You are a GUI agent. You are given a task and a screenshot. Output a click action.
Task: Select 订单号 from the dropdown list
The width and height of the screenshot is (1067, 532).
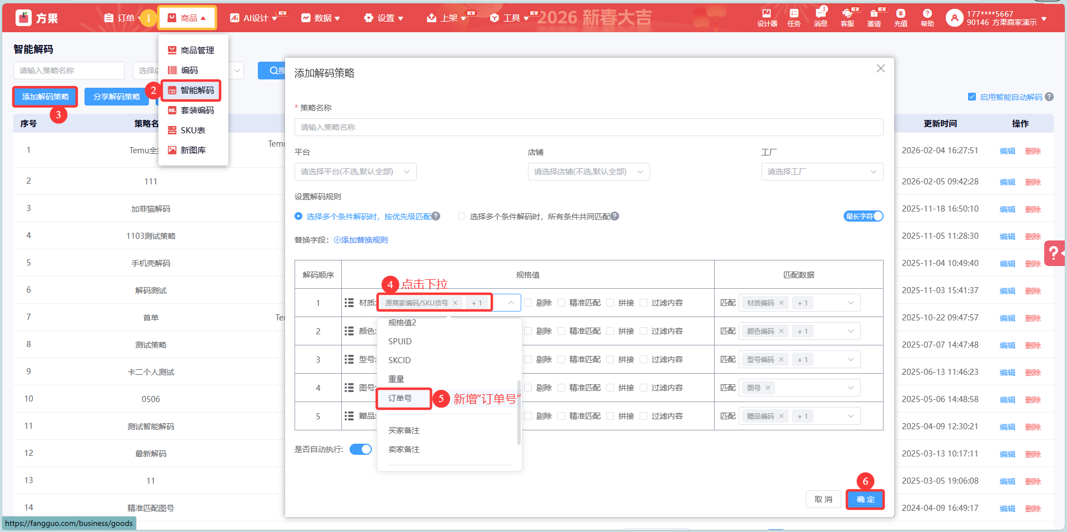pyautogui.click(x=400, y=398)
